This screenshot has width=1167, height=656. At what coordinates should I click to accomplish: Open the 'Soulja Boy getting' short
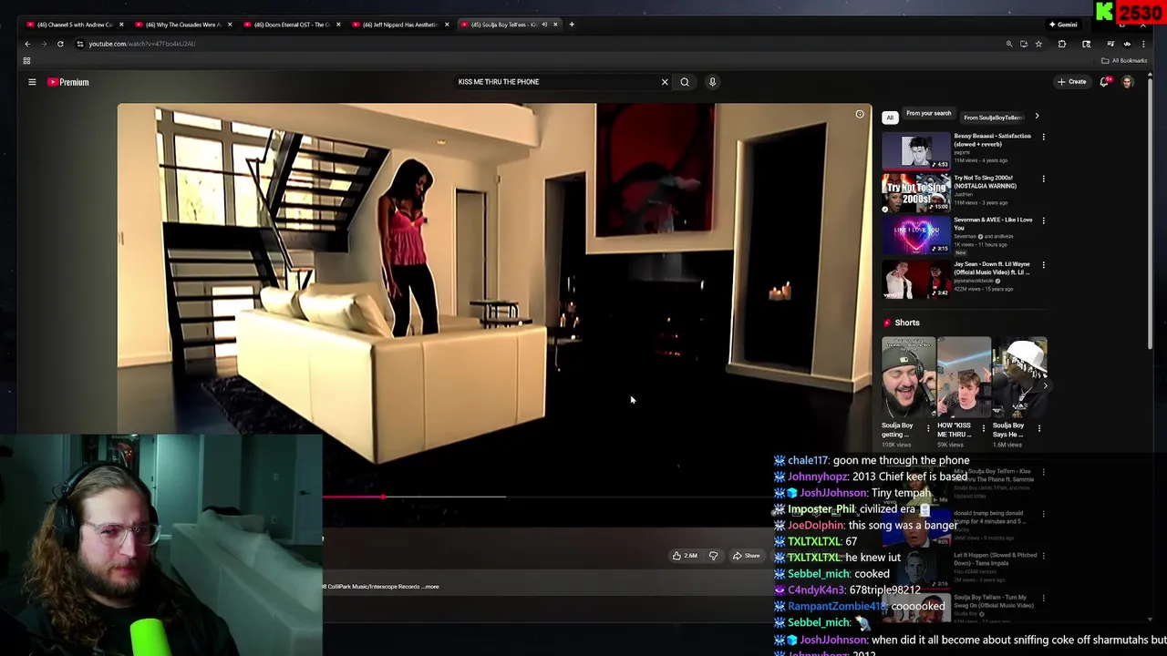point(908,378)
